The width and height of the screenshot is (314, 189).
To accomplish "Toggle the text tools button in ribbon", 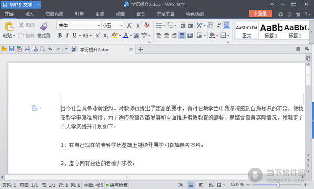I will tap(227, 25).
